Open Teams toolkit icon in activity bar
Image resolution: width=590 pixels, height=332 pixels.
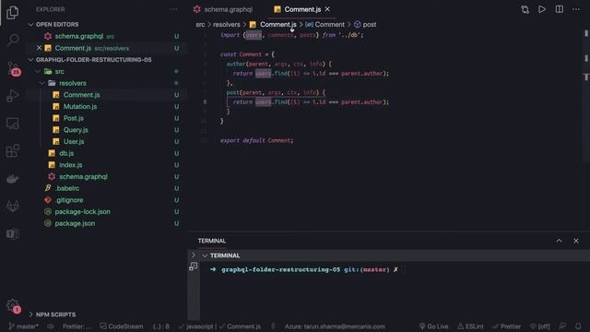12,233
